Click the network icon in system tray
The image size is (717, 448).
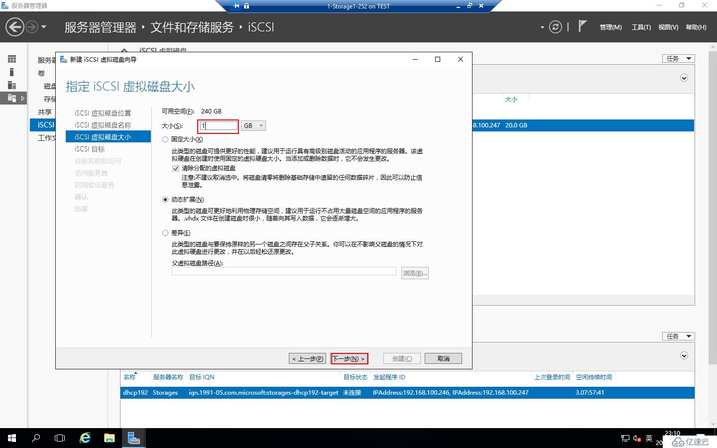coord(625,439)
